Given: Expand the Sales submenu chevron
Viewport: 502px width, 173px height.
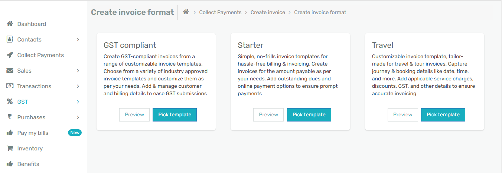Looking at the screenshot, I should coord(78,71).
